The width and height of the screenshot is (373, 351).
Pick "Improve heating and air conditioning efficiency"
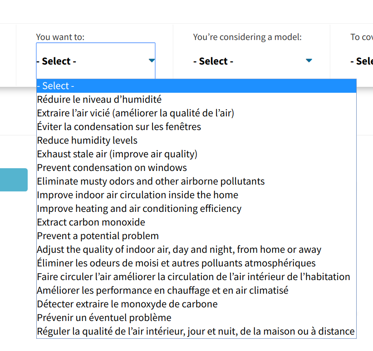click(196, 209)
